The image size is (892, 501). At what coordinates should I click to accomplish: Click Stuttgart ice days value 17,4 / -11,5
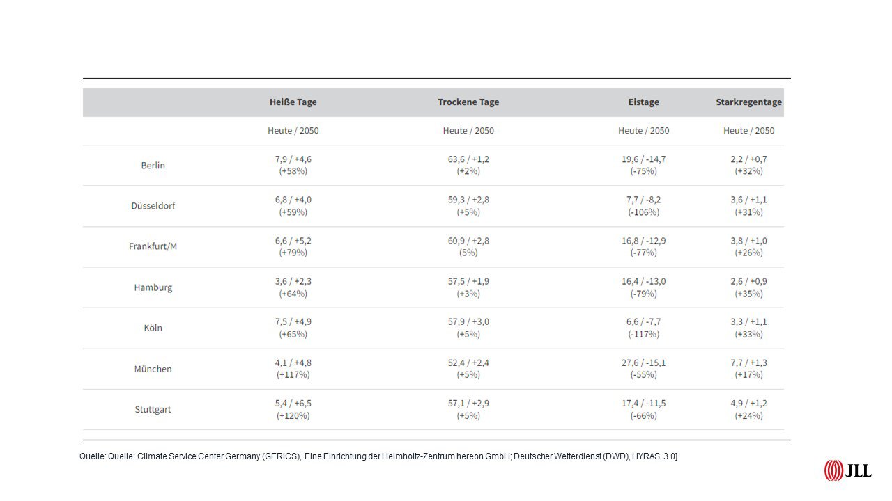pyautogui.click(x=643, y=403)
